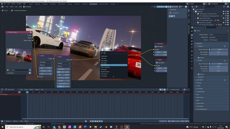Open the compositor Node menu
Viewport: 230px width, 129px height.
tap(20, 7)
